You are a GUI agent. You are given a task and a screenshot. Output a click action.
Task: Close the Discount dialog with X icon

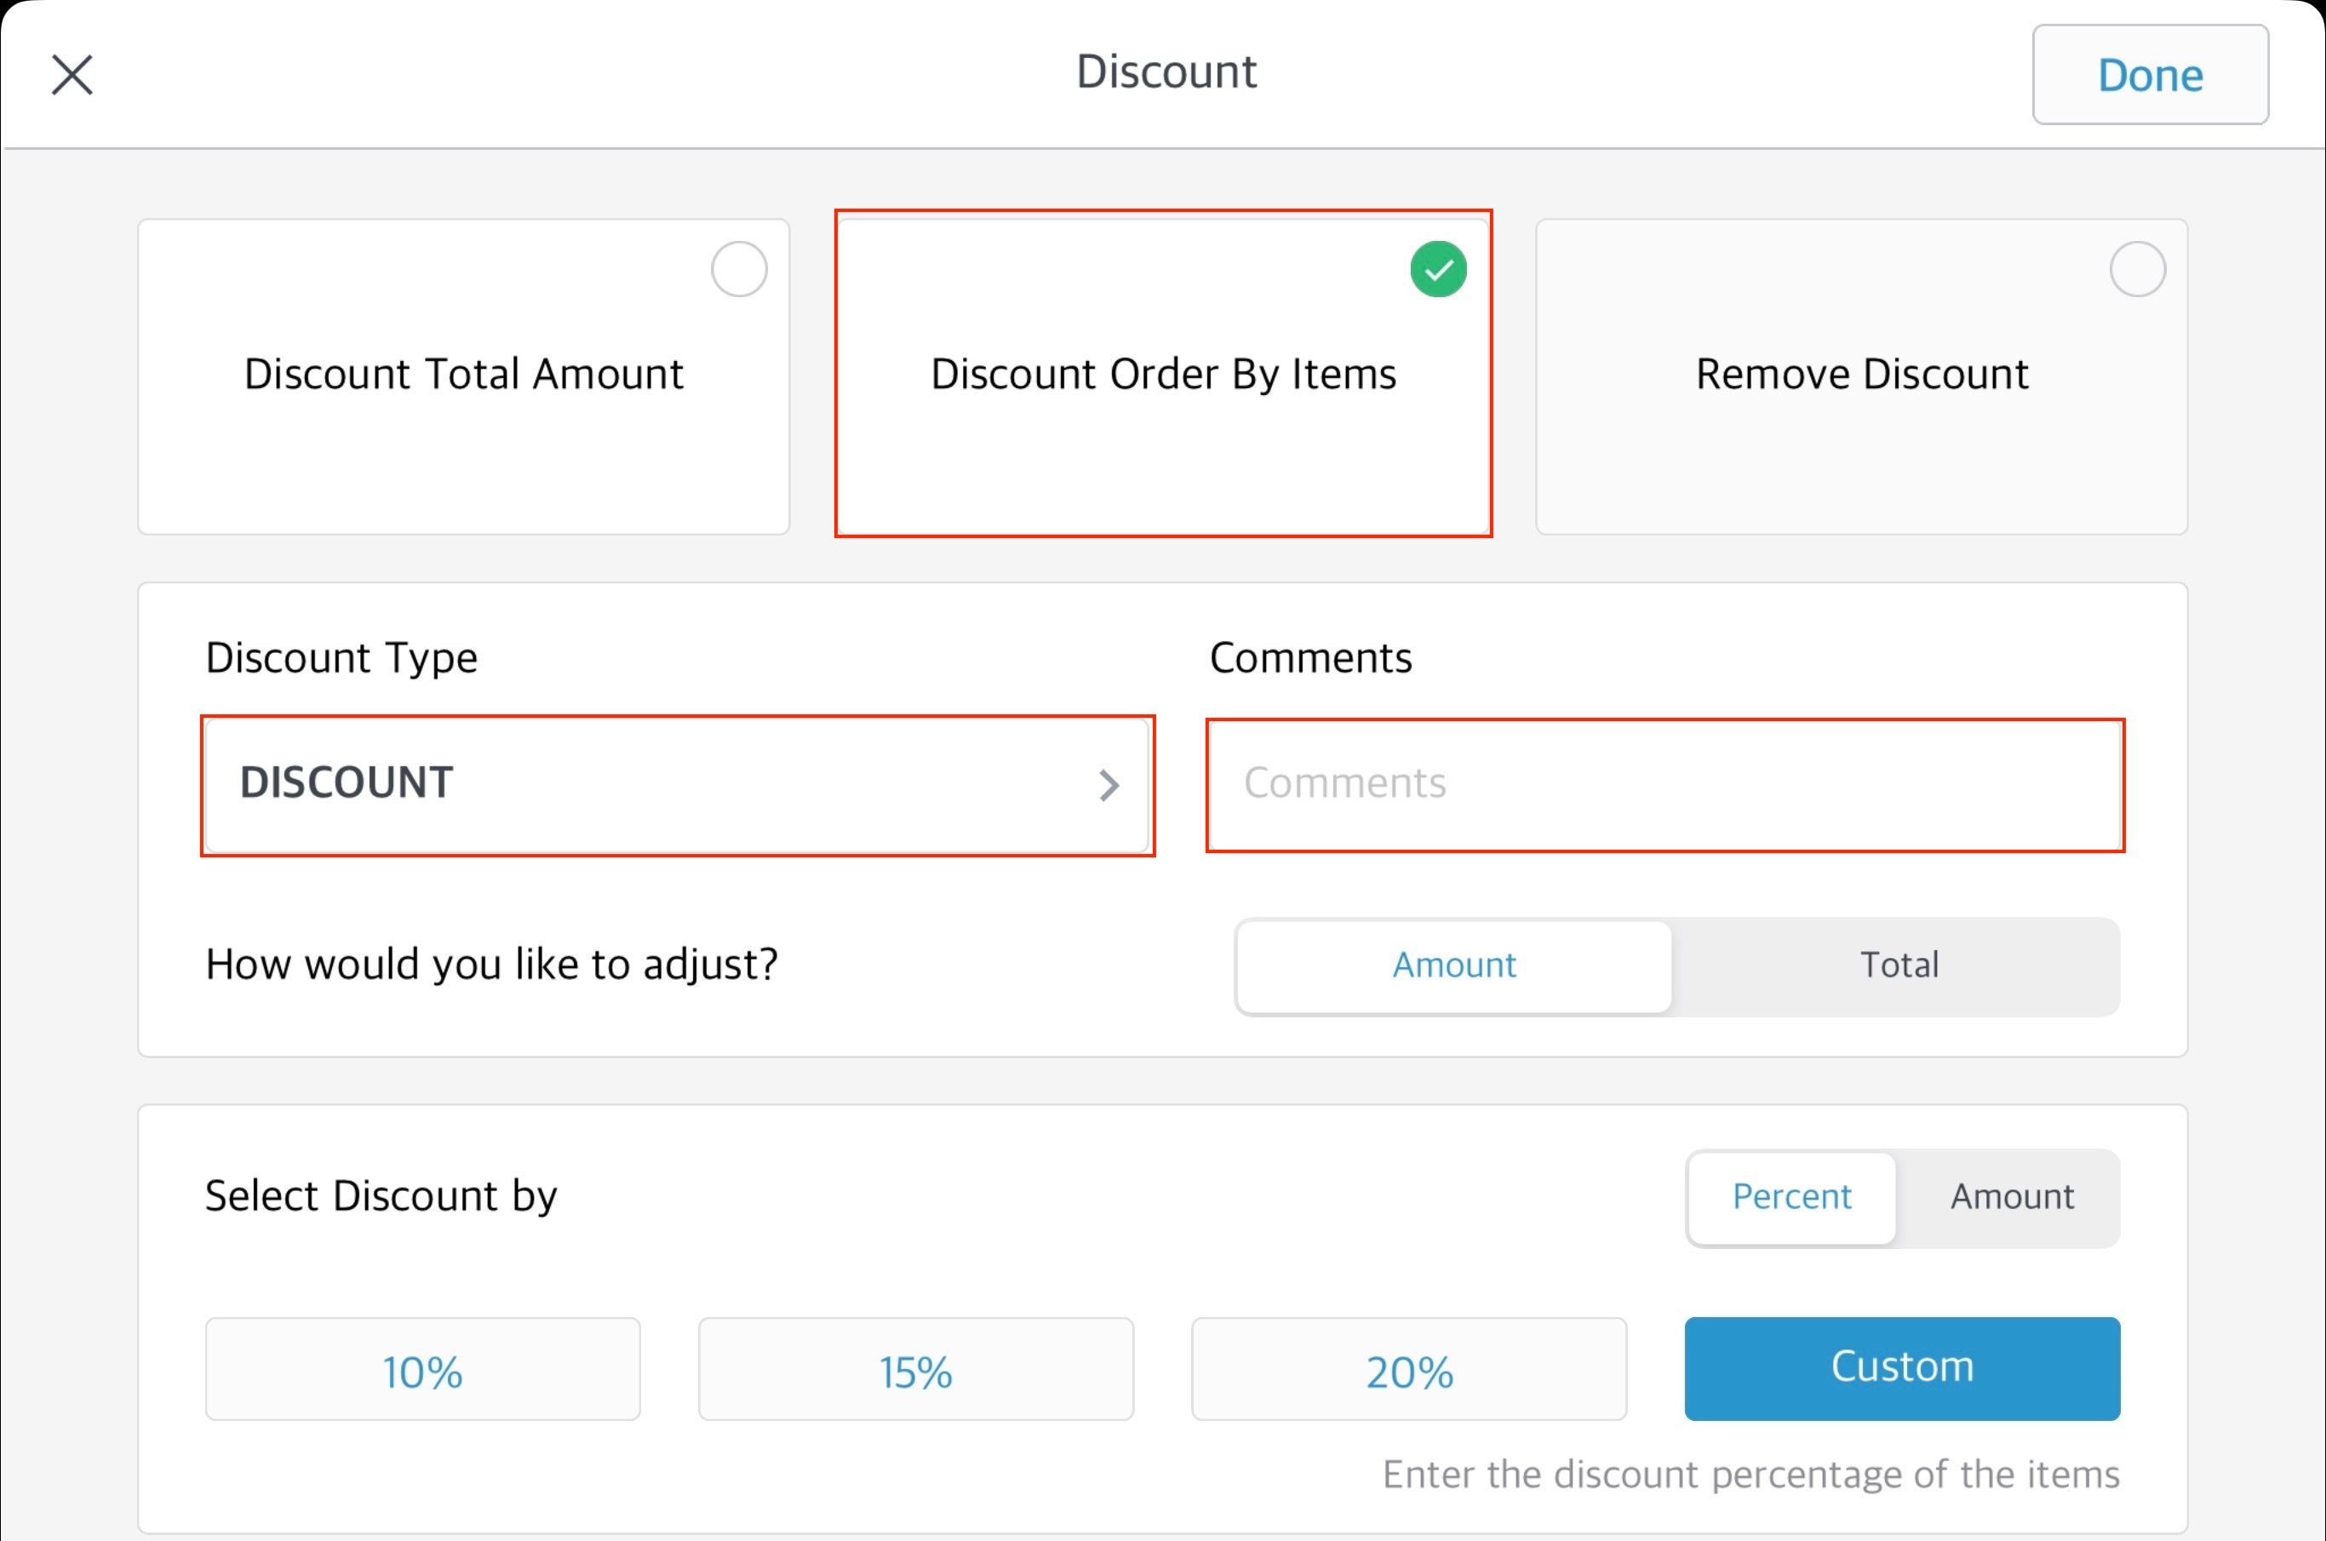click(x=72, y=75)
